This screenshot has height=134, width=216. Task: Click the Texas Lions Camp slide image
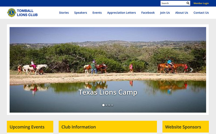tap(108, 70)
